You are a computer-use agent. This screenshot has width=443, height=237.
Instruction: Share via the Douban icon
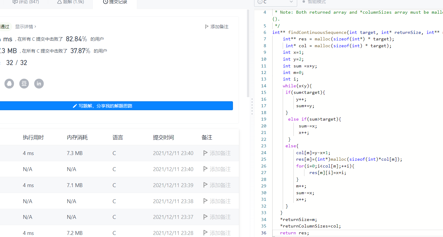(24, 83)
